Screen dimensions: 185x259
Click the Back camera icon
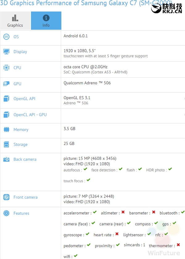tap(6, 159)
